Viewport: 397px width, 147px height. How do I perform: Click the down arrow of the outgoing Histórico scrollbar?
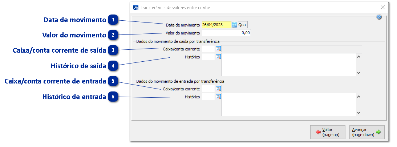pos(358,73)
